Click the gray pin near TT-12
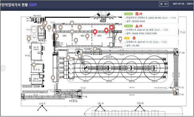The height and width of the screenshot is (117, 194). point(175,90)
